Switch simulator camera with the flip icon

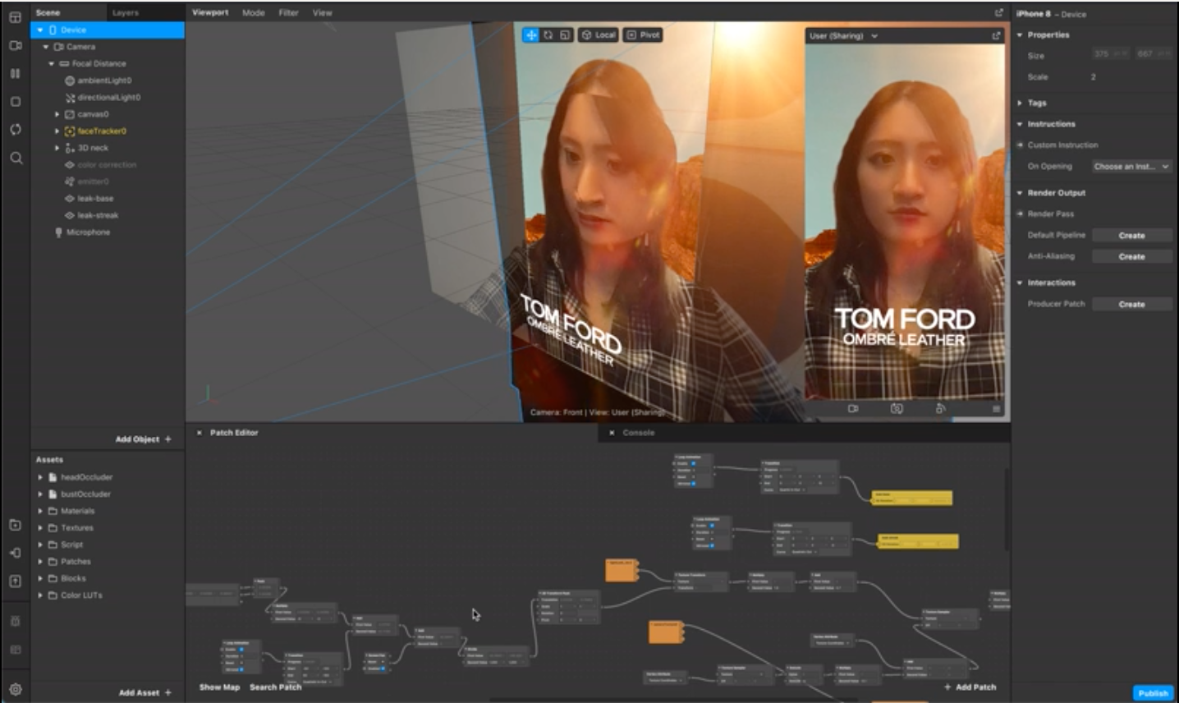coord(897,408)
